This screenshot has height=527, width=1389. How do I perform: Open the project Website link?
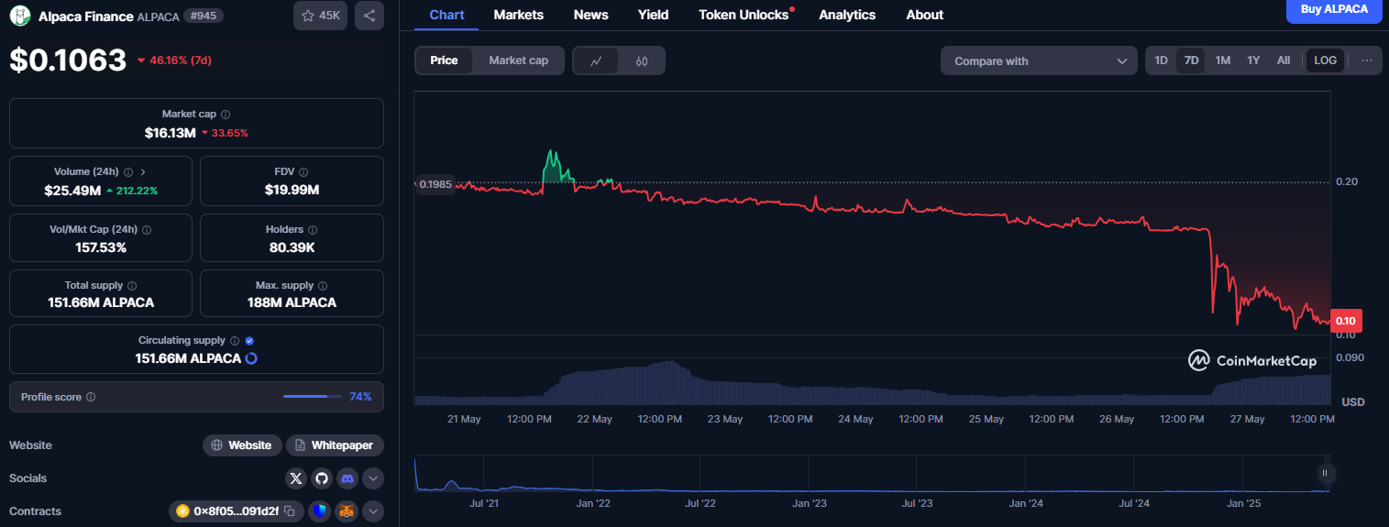point(241,445)
